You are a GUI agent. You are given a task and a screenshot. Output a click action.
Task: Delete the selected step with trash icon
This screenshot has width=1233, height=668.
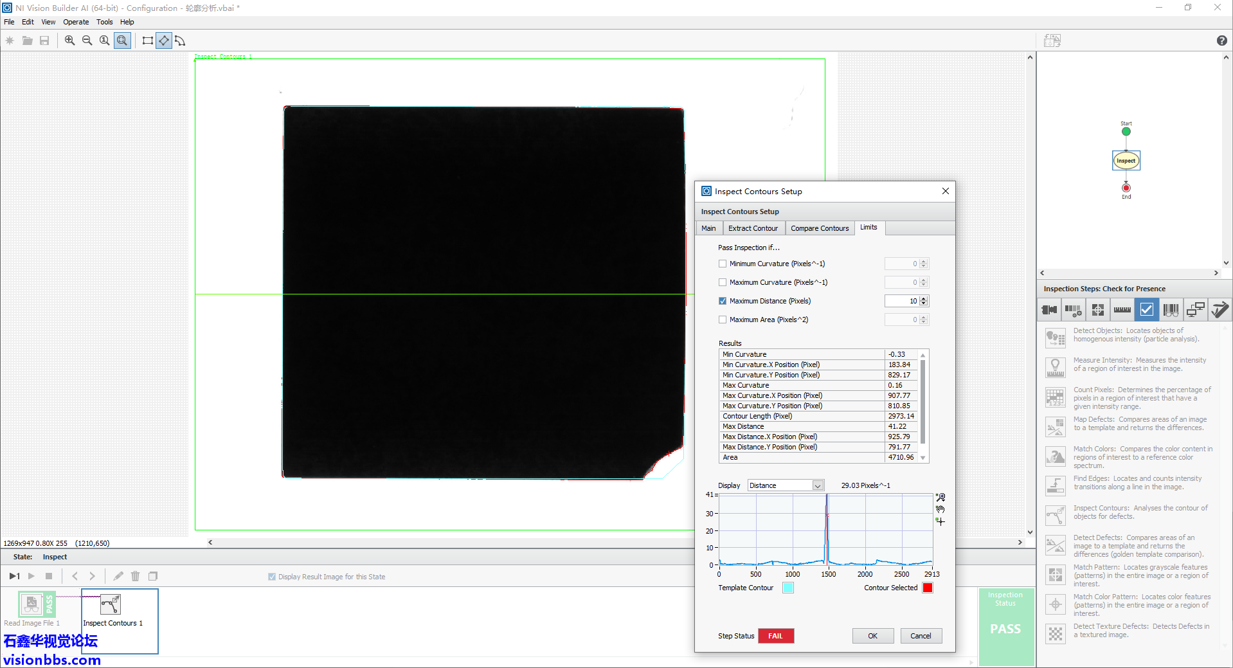pos(135,576)
